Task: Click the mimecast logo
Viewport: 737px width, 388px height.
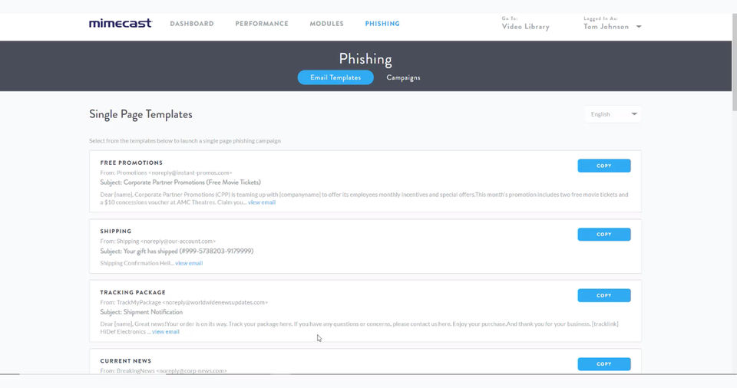Action: pyautogui.click(x=121, y=23)
